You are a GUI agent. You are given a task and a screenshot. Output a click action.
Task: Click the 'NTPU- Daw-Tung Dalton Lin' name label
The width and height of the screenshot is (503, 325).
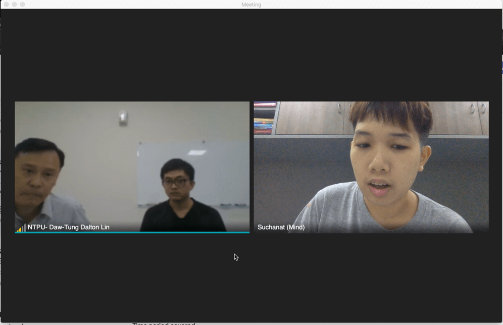tap(68, 227)
